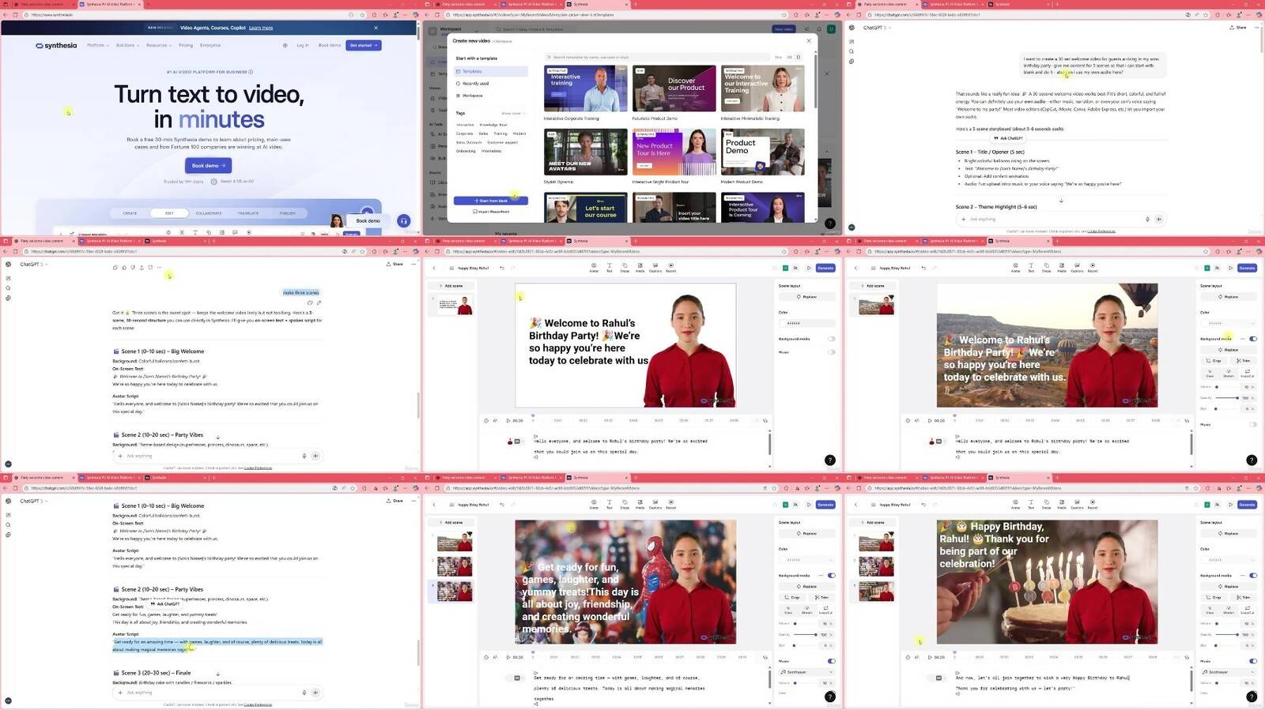Expand Show more tags in template dialog
The image size is (1265, 710).
click(512, 114)
